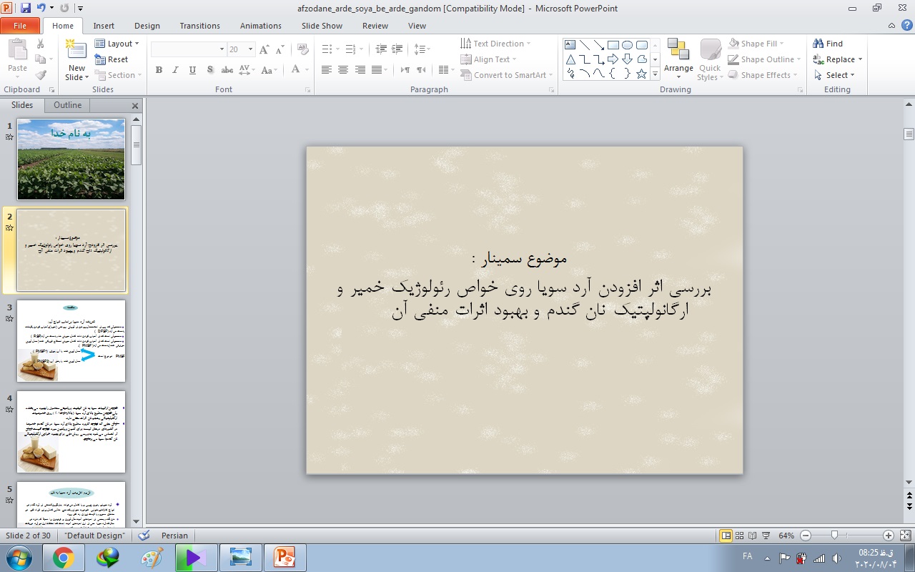Open the Select dropdown in Editing

[834, 75]
